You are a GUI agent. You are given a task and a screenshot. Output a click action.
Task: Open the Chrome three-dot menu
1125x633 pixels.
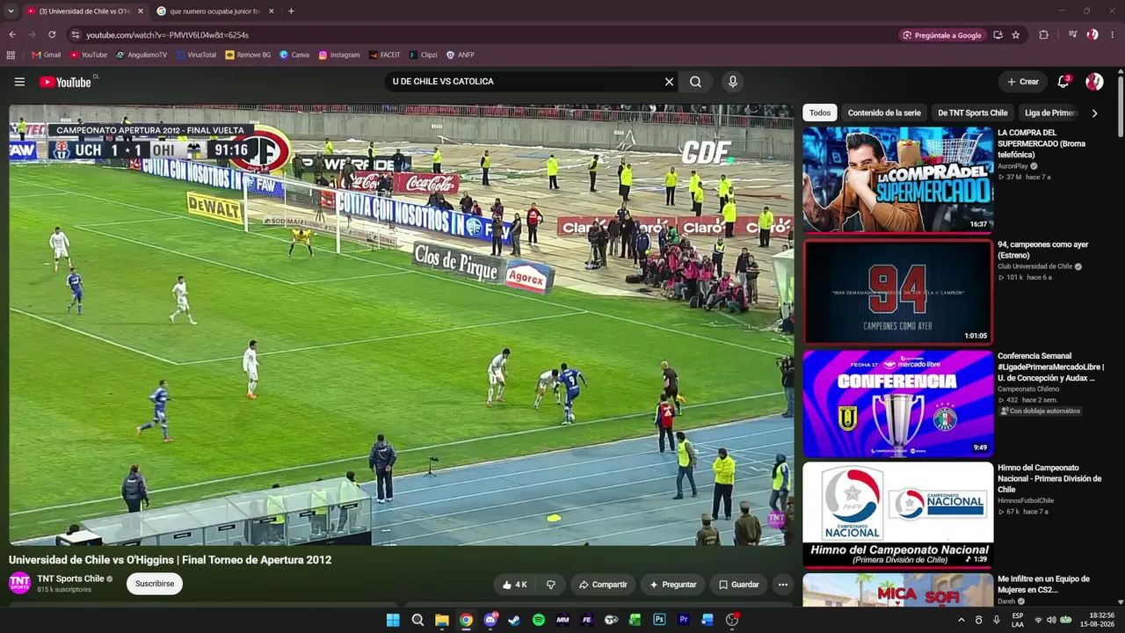pos(1112,35)
